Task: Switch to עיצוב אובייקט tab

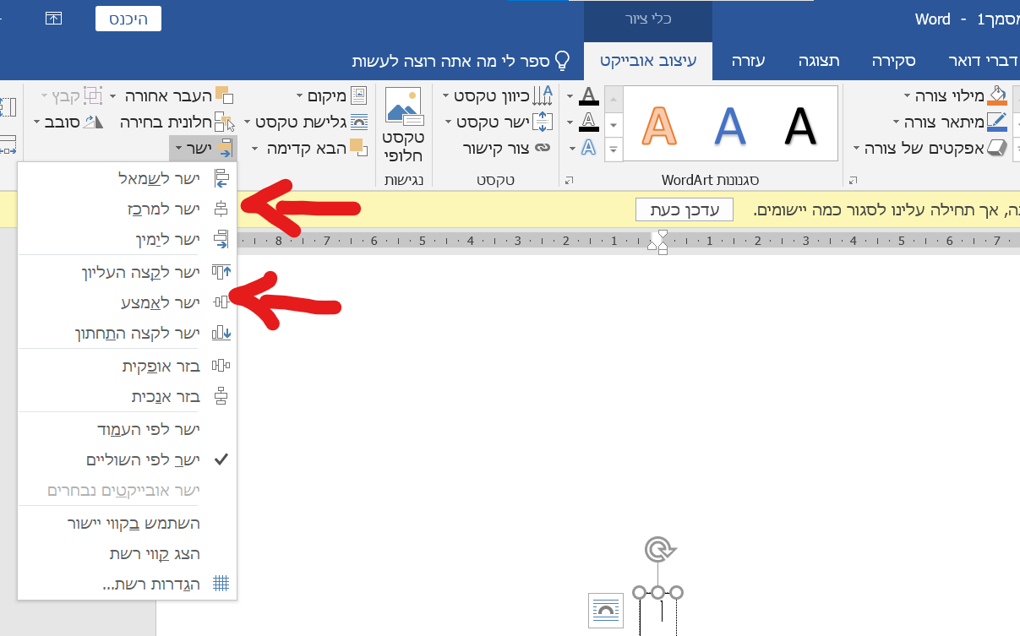Action: pos(648,62)
